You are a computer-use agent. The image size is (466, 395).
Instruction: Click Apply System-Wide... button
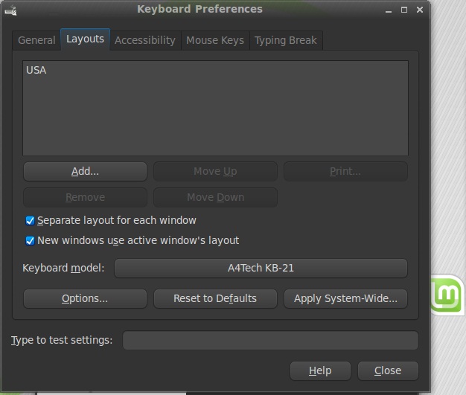(x=345, y=299)
